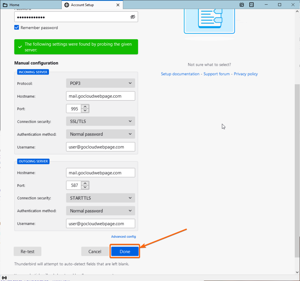Viewport: 300px width, 281px height.
Task: Open the Advanced config link
Action: (123, 236)
